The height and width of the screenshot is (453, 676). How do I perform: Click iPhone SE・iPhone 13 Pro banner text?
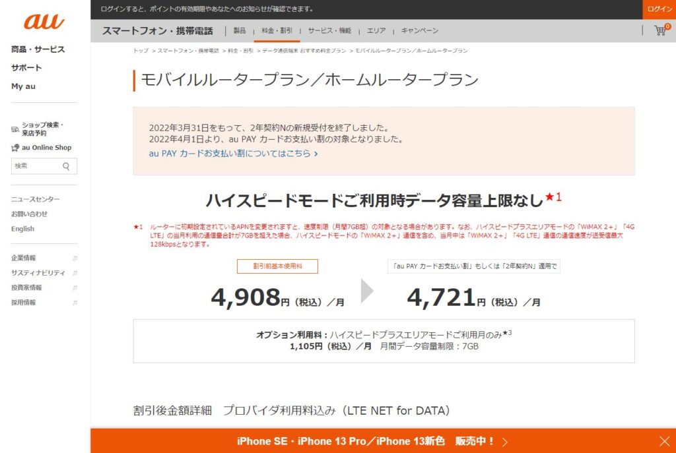366,441
